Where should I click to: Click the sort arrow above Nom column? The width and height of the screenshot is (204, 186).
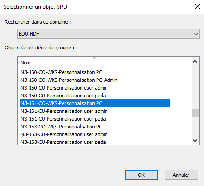(95, 58)
